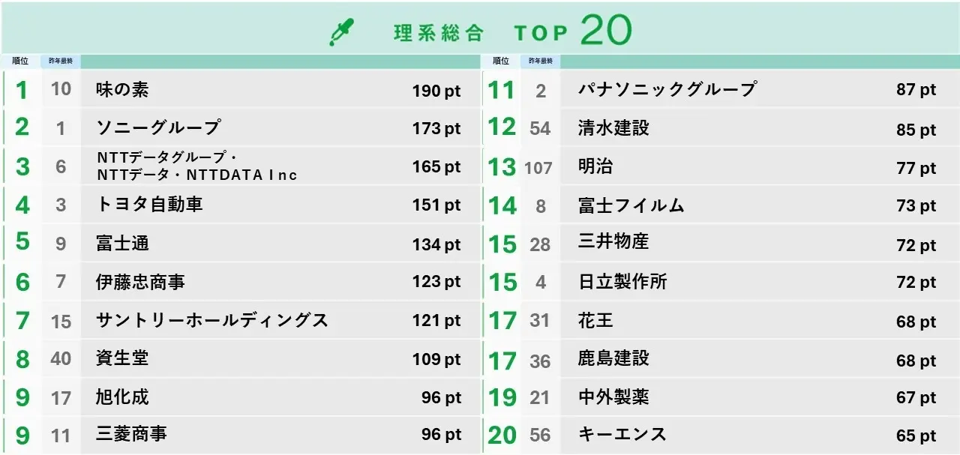The image size is (960, 455).
Task: Select the 味の素 company name
Action: [122, 90]
